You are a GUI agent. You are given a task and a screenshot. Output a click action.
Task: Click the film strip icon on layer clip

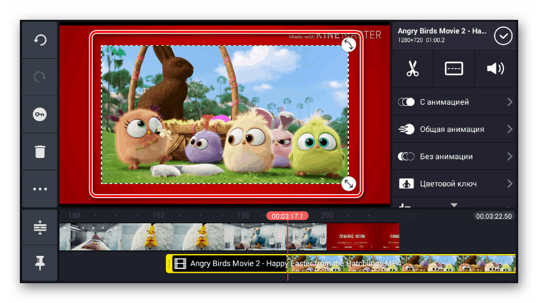pyautogui.click(x=180, y=263)
